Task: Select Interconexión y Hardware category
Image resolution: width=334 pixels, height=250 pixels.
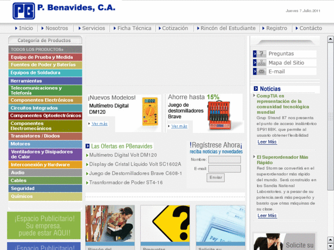Action: 45,165
